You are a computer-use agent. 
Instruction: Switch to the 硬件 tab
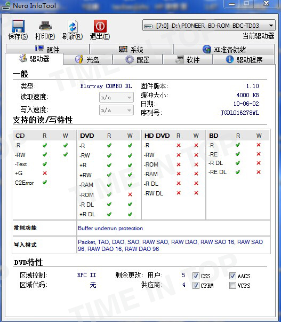47,49
